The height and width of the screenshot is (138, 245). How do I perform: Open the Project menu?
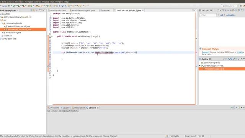(46, 2)
